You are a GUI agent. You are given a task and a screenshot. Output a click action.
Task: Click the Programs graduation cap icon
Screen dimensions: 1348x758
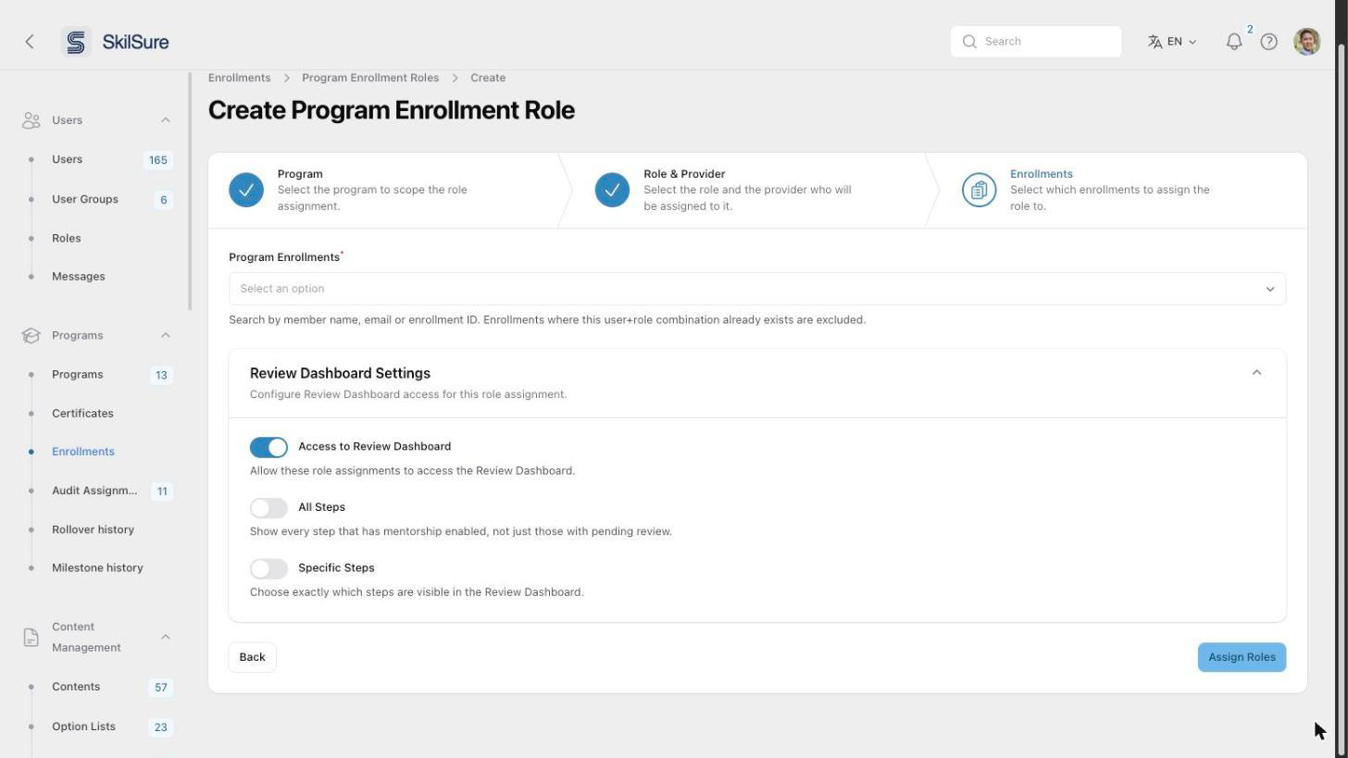click(31, 335)
